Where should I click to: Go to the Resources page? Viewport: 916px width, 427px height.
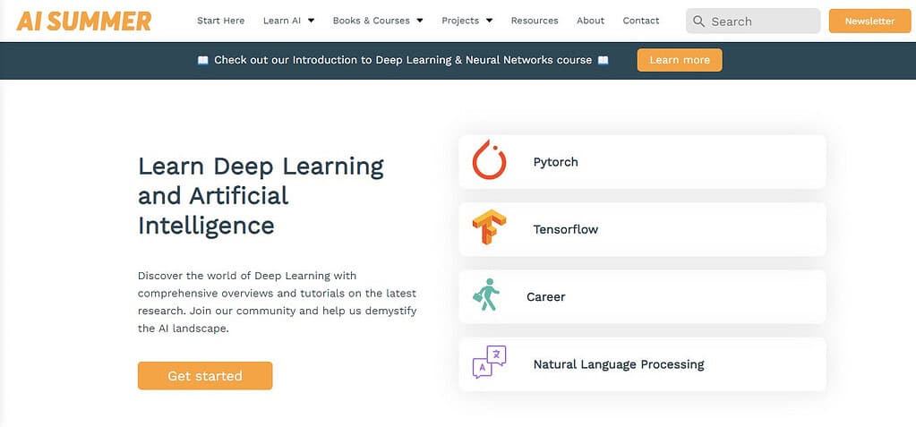click(x=535, y=21)
